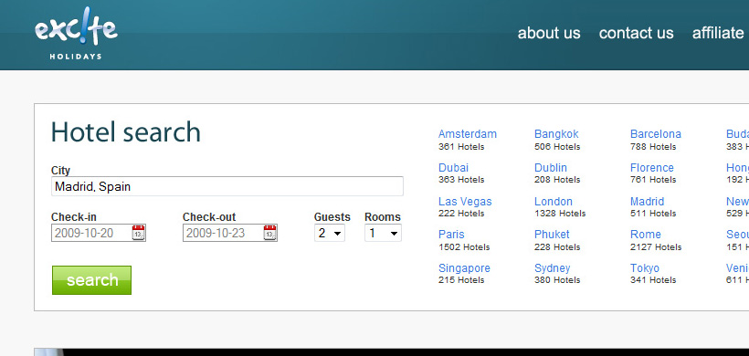Open the about us menu item
This screenshot has height=356, width=749.
pyautogui.click(x=549, y=33)
